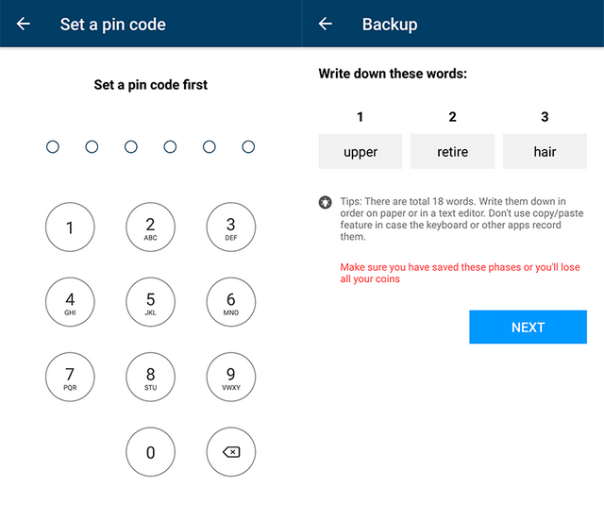
Task: Hit the 7 PQR key
Action: [70, 378]
